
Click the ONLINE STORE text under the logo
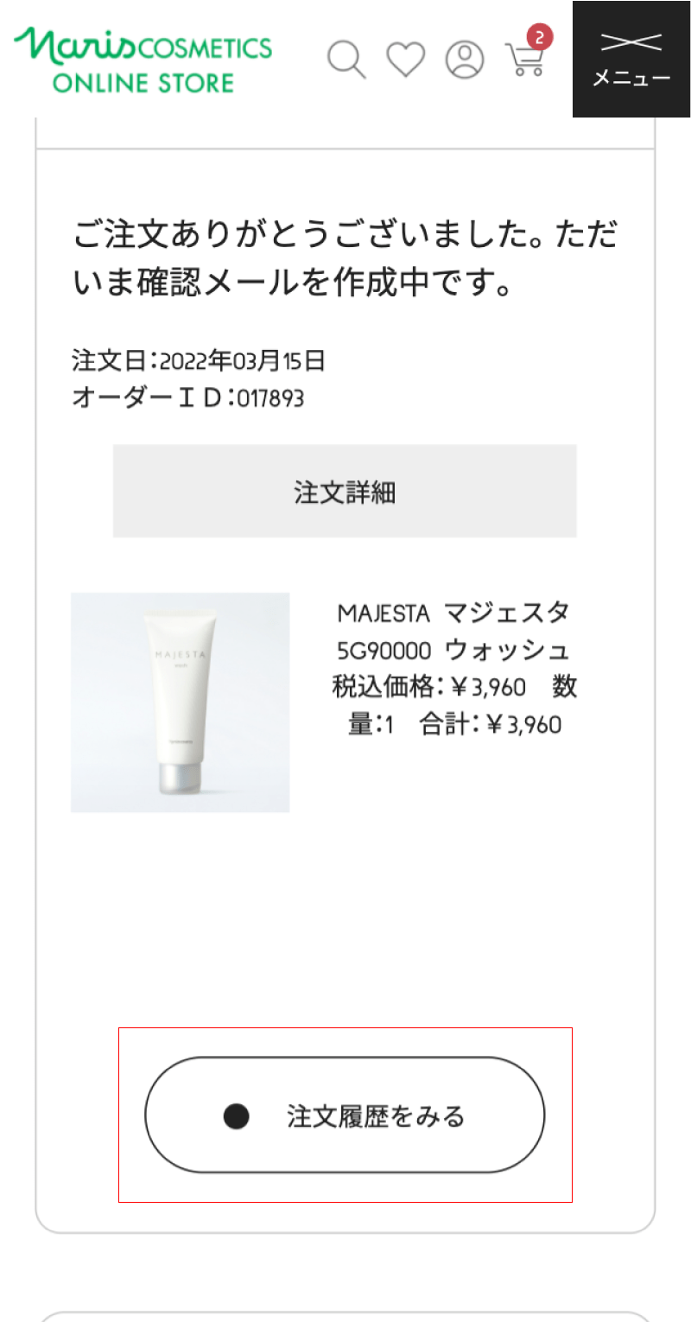tap(143, 83)
